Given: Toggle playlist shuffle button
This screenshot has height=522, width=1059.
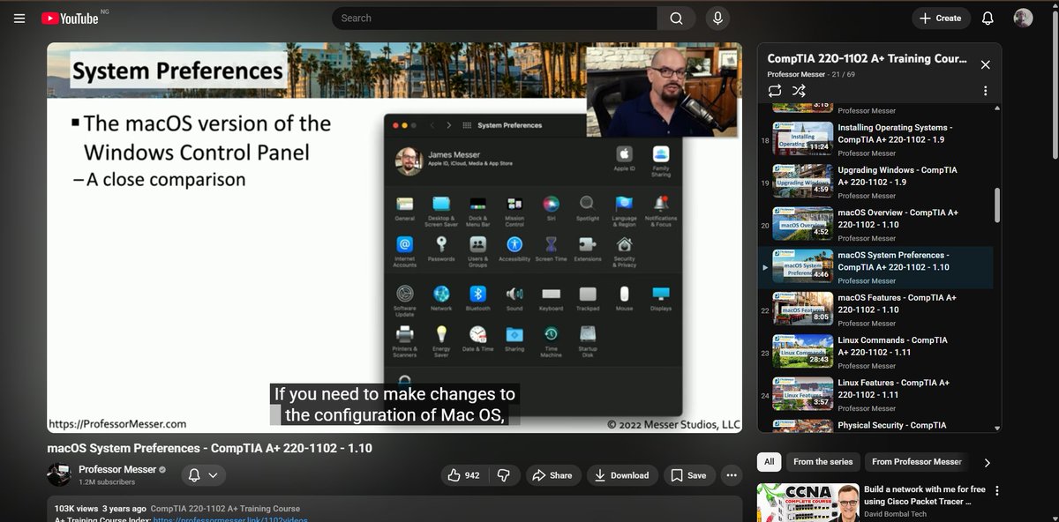Looking at the screenshot, I should pos(799,91).
